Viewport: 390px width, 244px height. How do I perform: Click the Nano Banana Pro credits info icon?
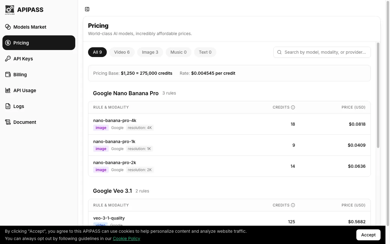click(293, 107)
